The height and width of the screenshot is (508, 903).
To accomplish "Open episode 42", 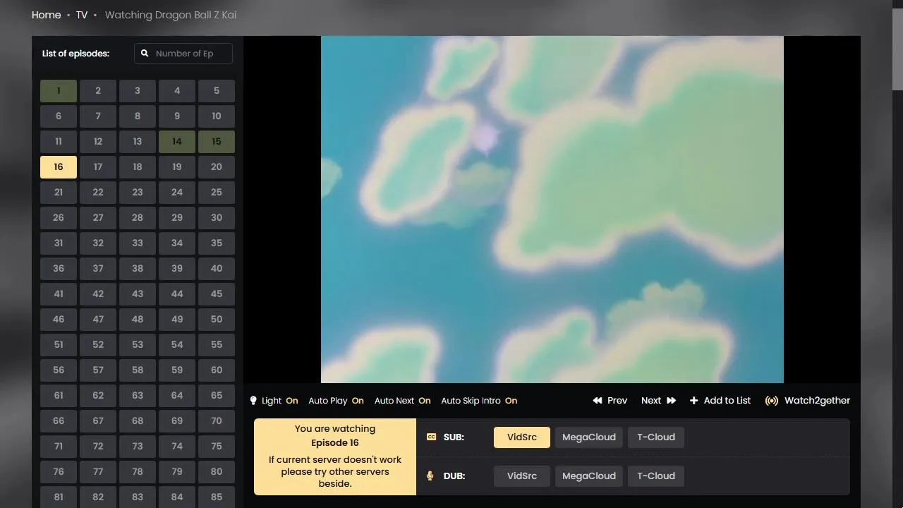I will pyautogui.click(x=98, y=294).
